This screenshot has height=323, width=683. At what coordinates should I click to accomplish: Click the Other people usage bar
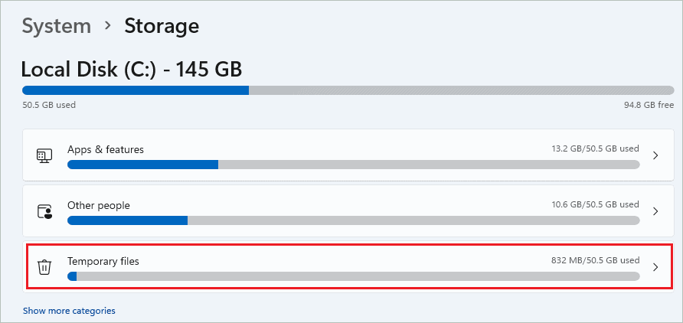(x=353, y=220)
